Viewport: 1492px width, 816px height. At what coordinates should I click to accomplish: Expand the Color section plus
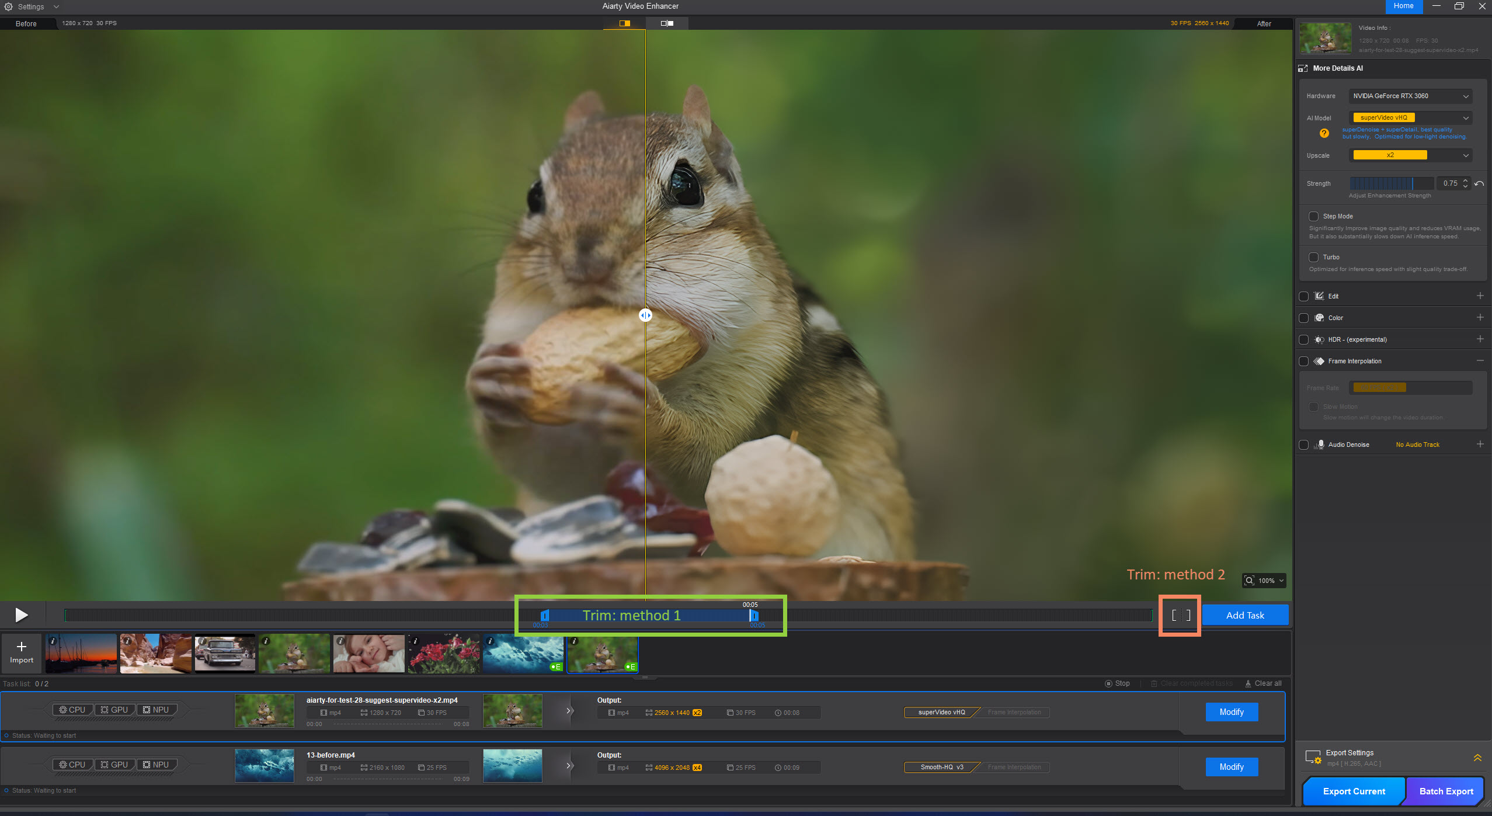pyautogui.click(x=1480, y=318)
